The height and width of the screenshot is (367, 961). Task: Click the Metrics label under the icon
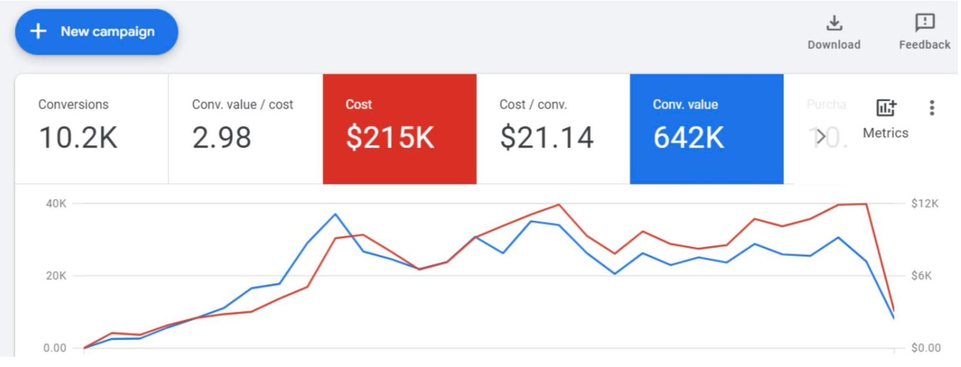coord(885,133)
